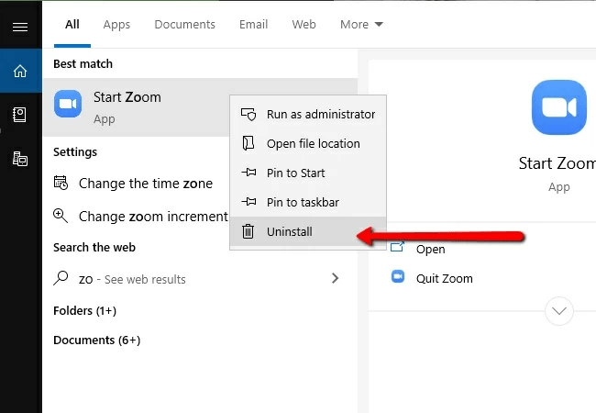596x413 pixels.
Task: Click the magnifier icon beside Change zoom increment
Action: click(x=61, y=216)
